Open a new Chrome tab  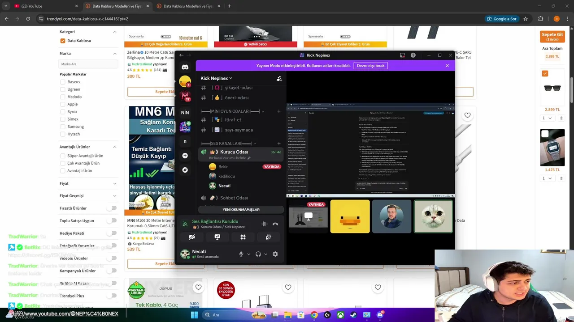(x=229, y=6)
